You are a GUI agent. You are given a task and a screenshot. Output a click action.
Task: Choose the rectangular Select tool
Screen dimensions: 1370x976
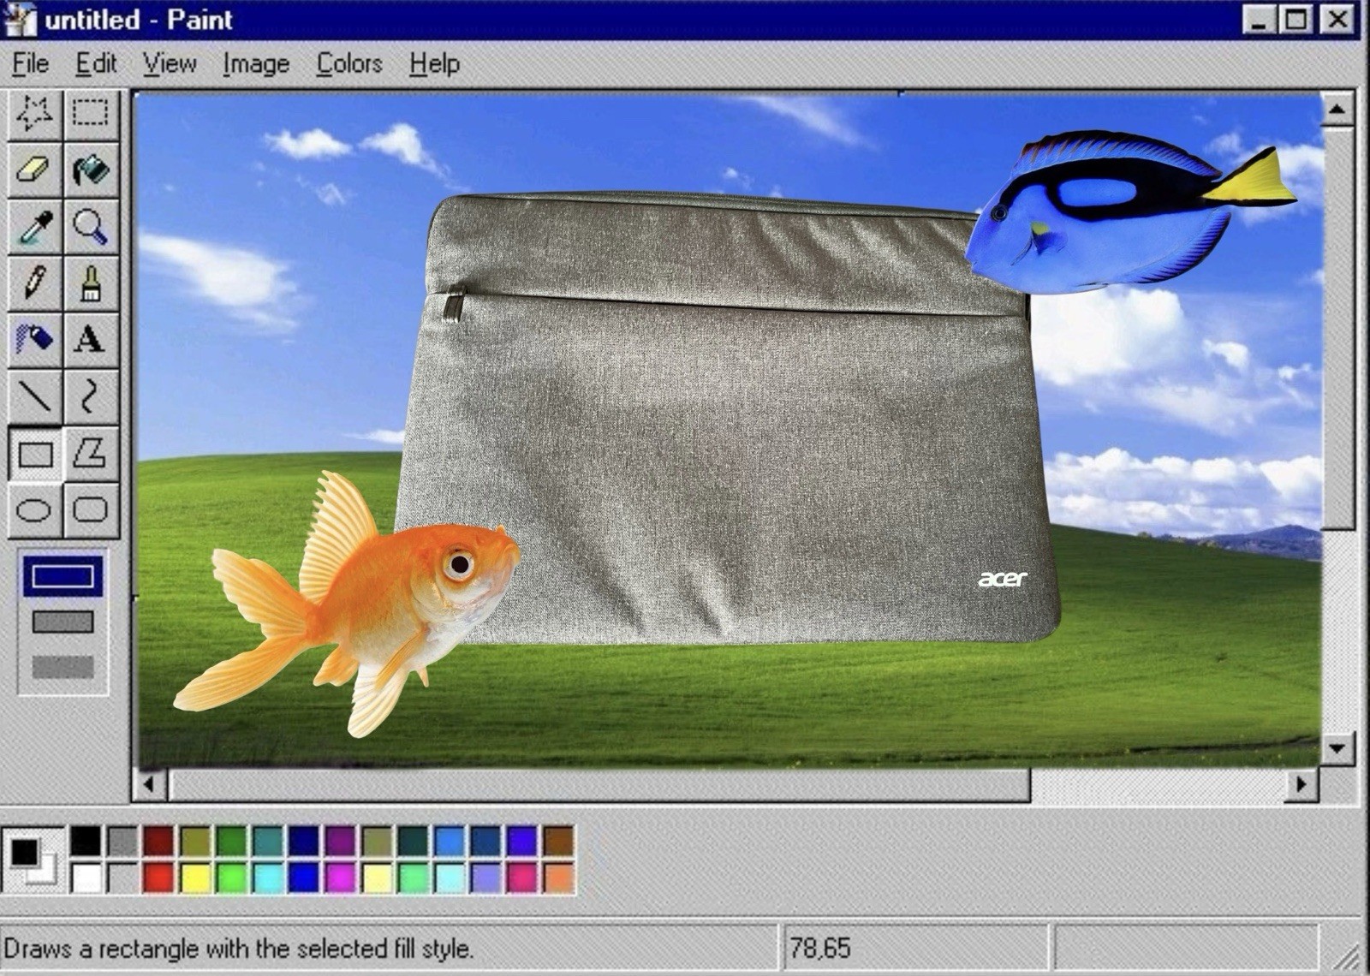point(90,113)
